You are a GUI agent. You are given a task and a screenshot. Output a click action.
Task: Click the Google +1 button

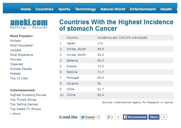coord(110,117)
